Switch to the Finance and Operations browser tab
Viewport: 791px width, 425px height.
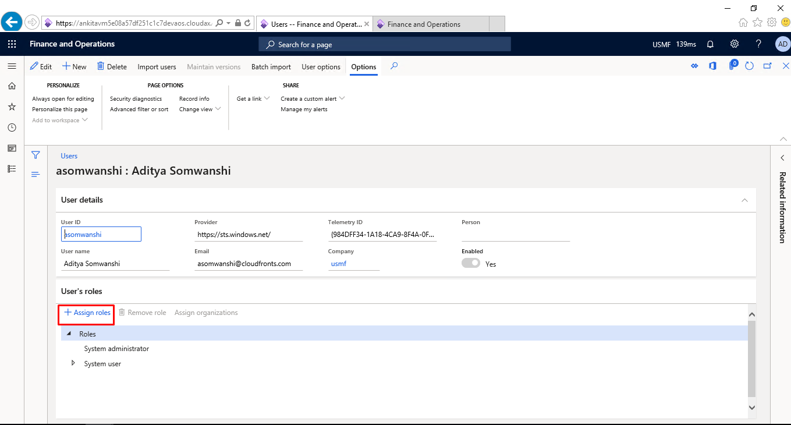point(431,24)
